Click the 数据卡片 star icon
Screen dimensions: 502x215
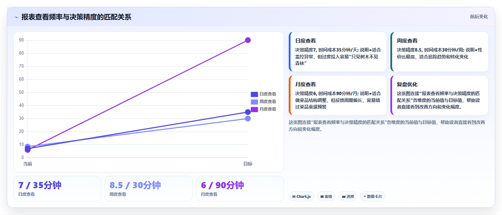365,196
